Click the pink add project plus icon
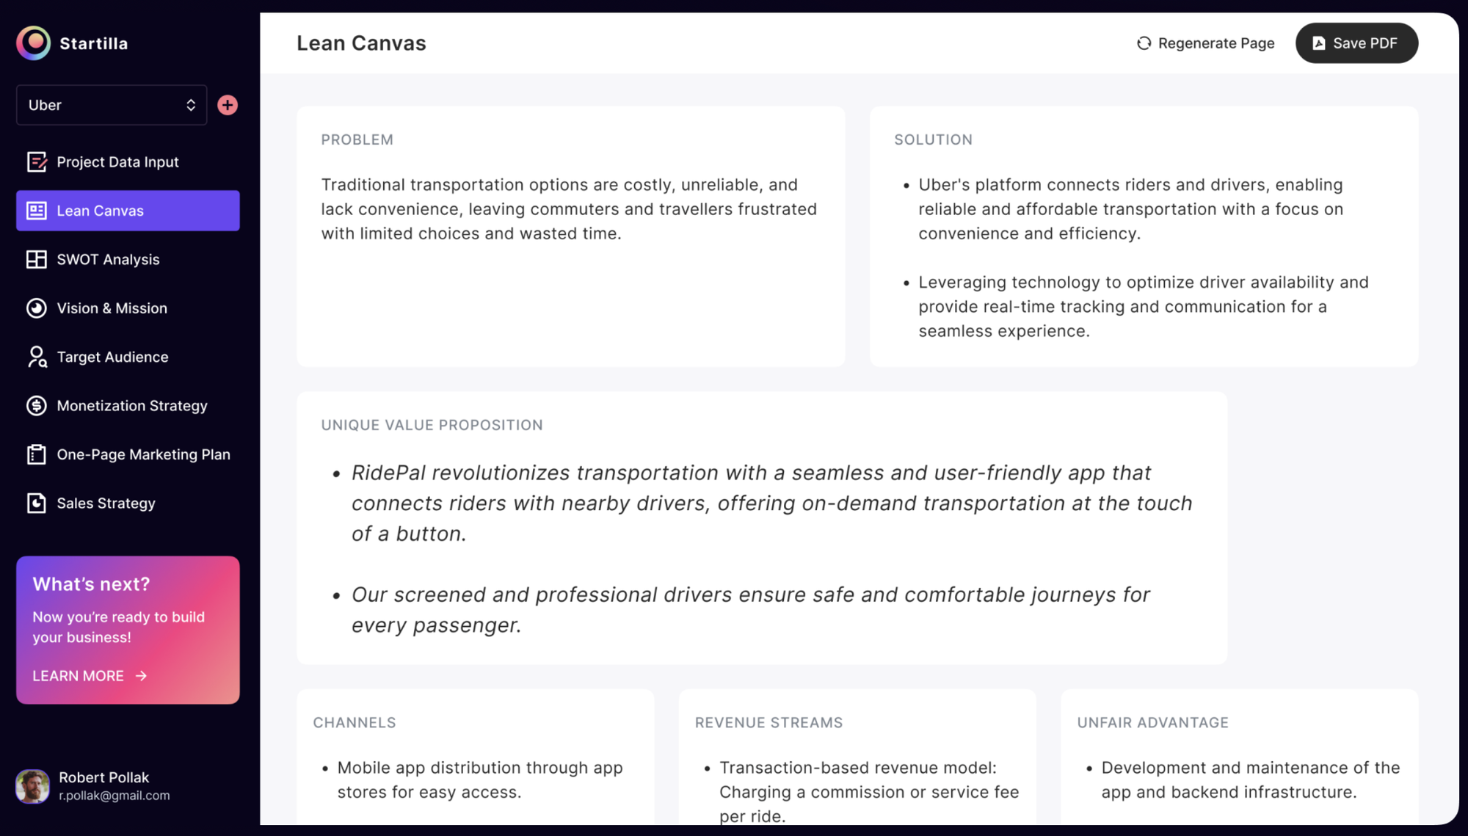The height and width of the screenshot is (836, 1468). tap(228, 105)
